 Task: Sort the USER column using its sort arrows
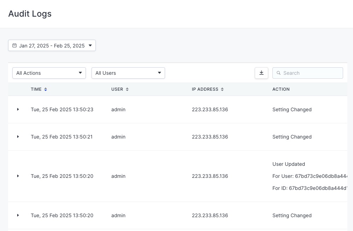127,89
